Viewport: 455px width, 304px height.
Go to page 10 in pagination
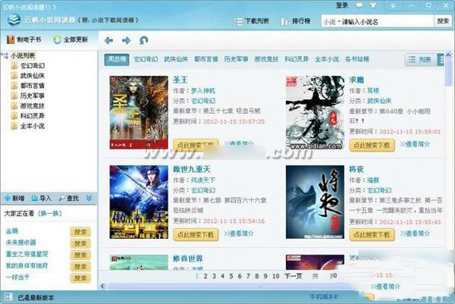[x=275, y=276]
